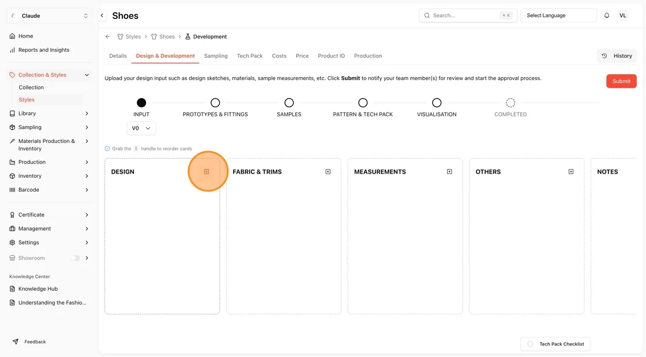Click the Library book icon

(x=12, y=113)
